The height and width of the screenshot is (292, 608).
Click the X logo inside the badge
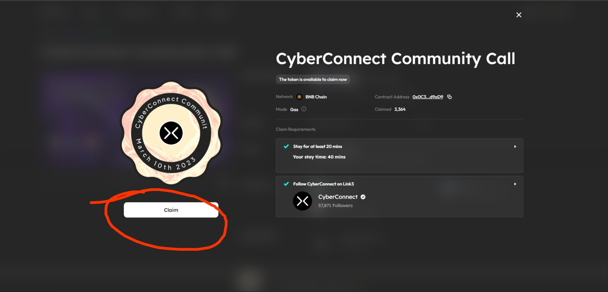[x=171, y=133]
